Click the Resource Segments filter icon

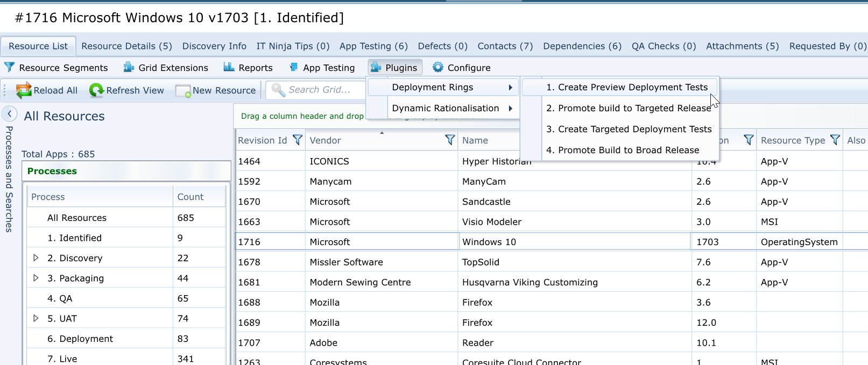tap(9, 67)
